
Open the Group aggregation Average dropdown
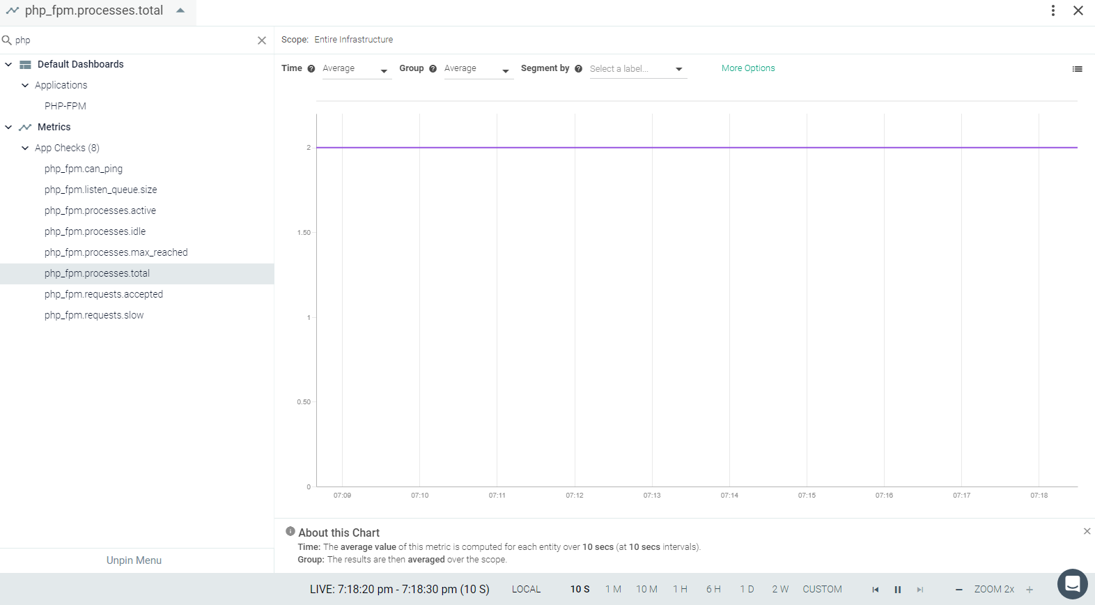point(479,69)
